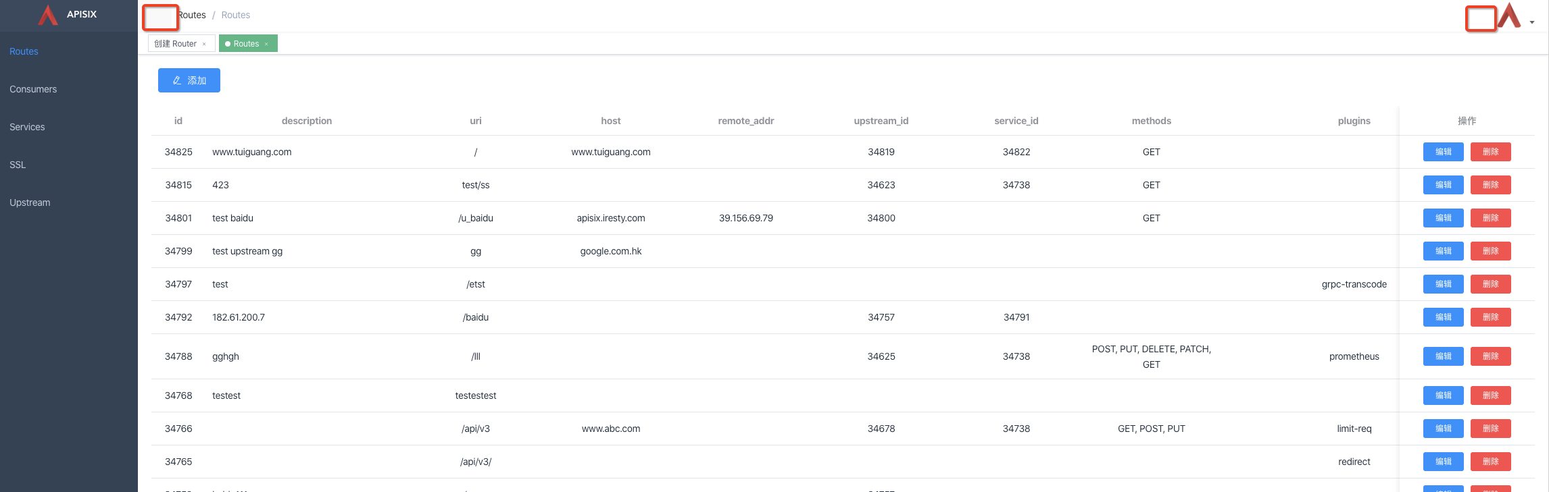Open Consumers in the sidebar menu

click(x=69, y=89)
